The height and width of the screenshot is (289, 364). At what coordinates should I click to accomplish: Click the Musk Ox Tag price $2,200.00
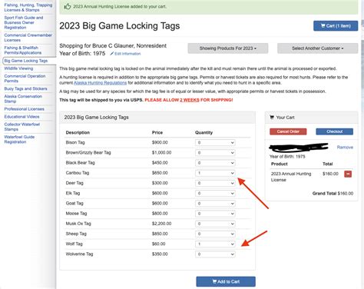tap(161, 224)
